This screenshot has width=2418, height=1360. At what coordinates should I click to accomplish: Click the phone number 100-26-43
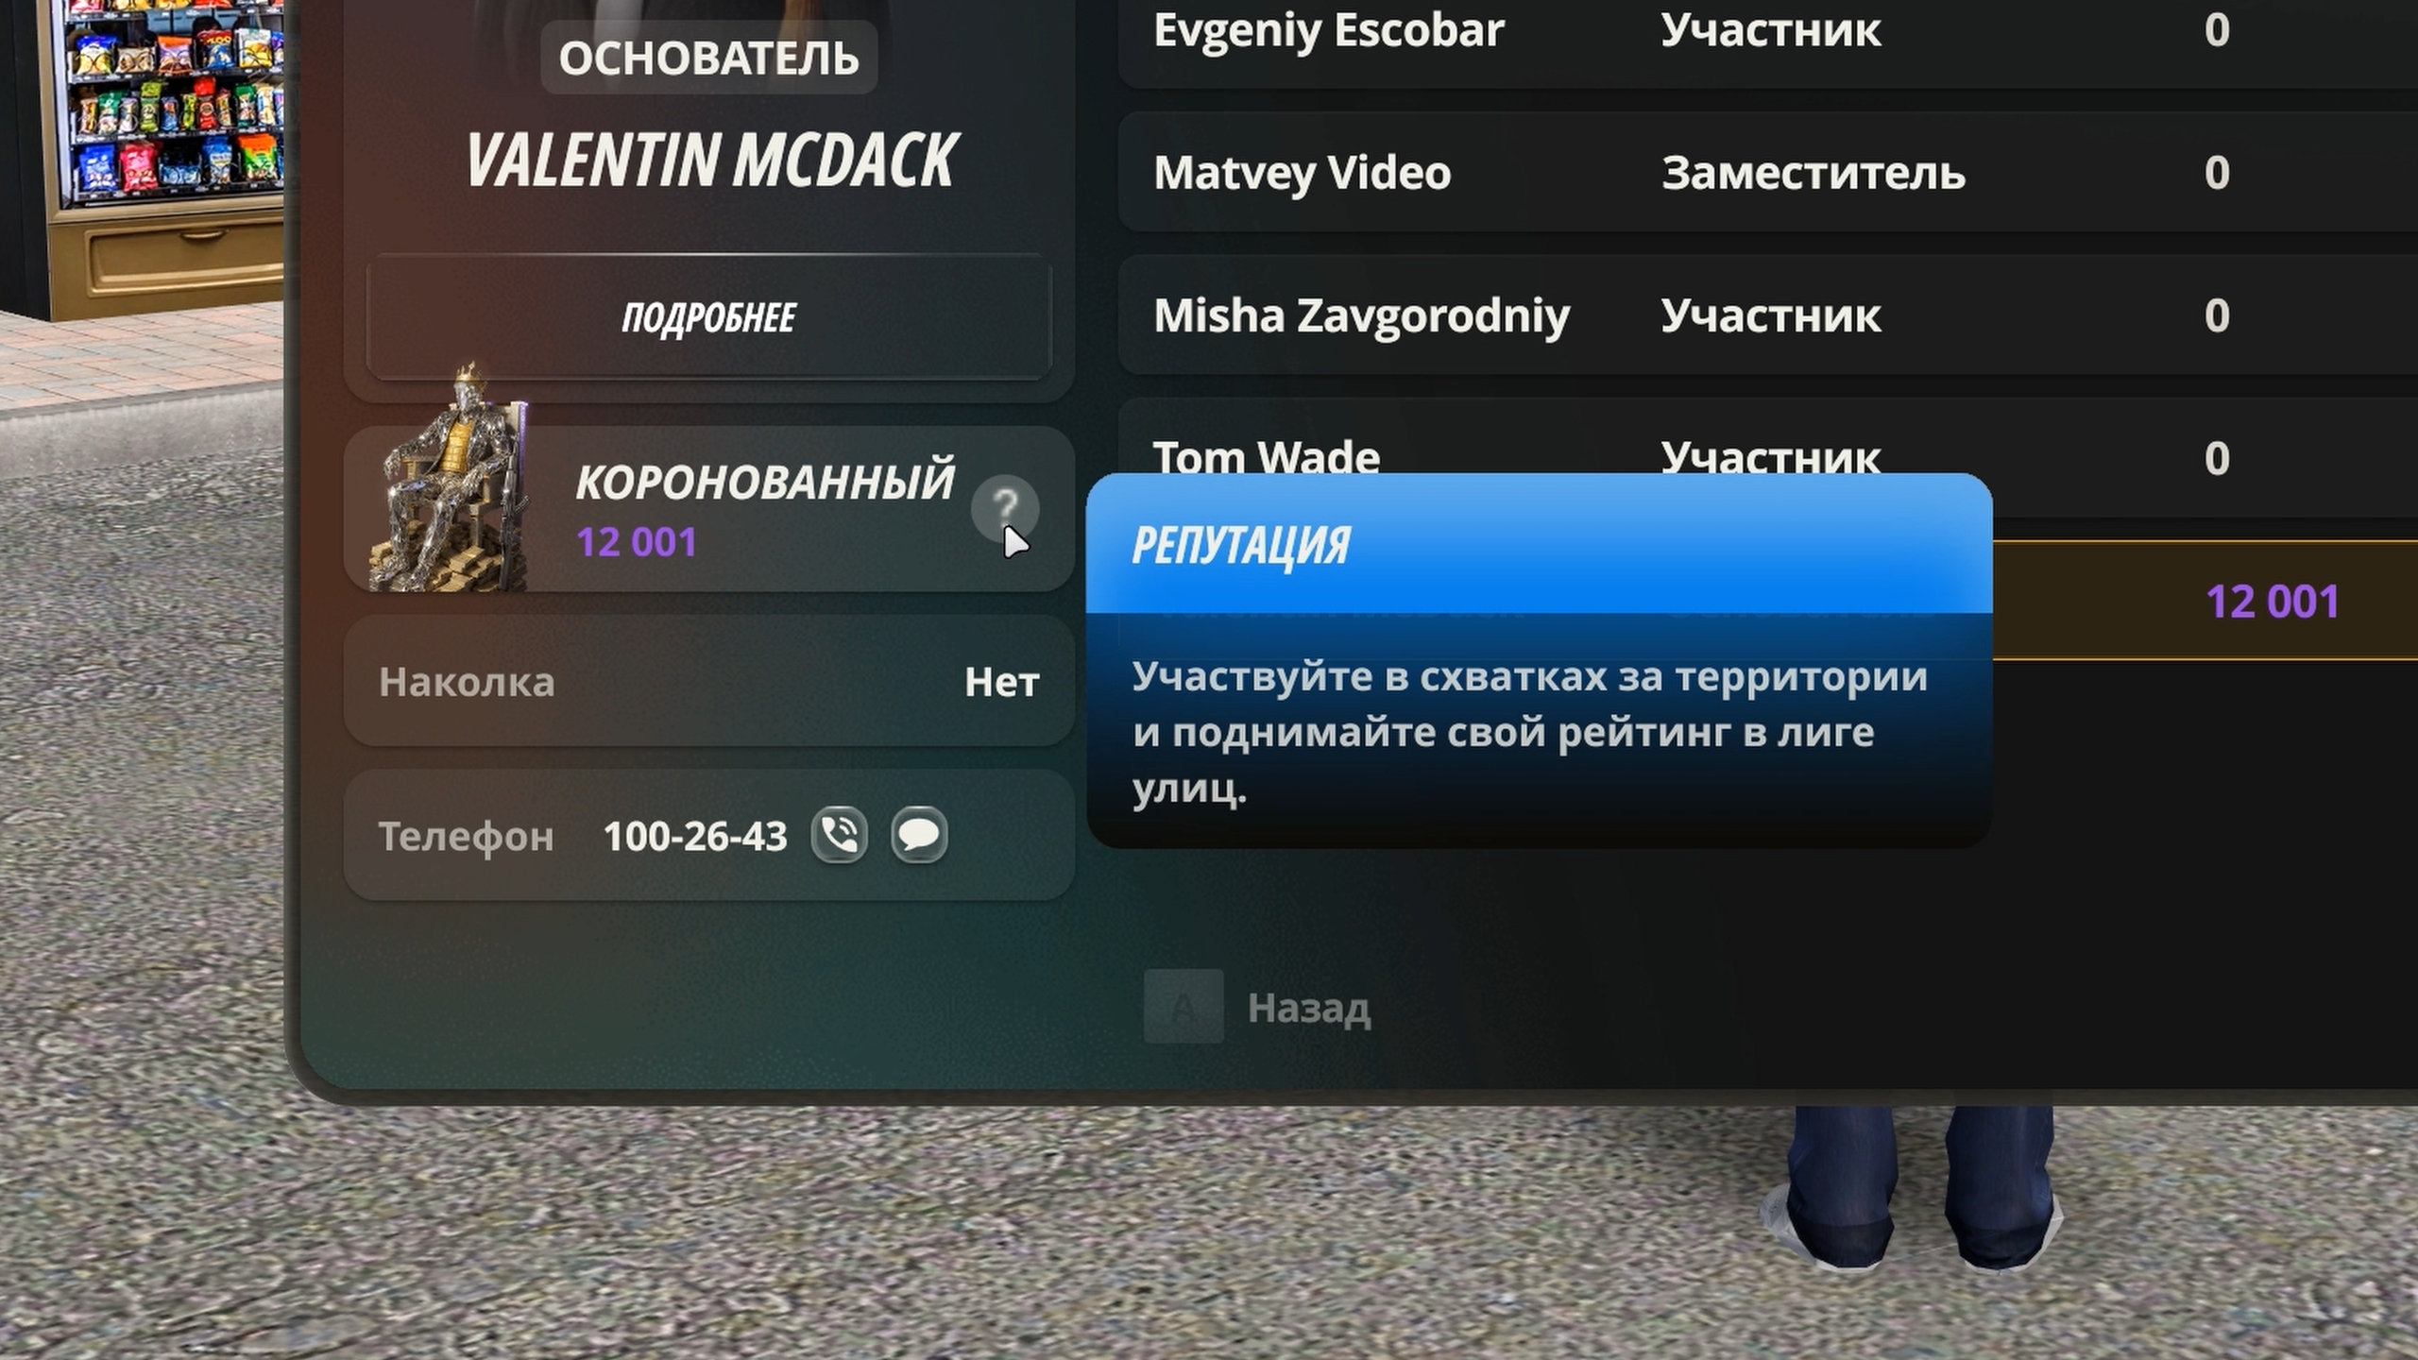(694, 836)
